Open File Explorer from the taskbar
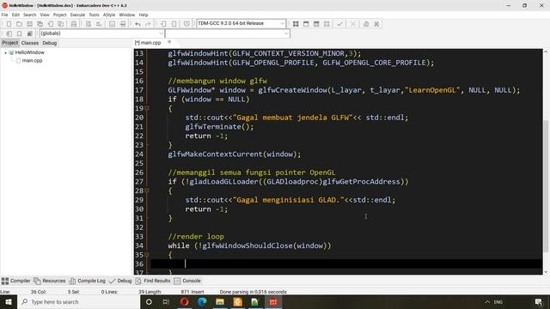The width and height of the screenshot is (550, 309). click(x=220, y=301)
